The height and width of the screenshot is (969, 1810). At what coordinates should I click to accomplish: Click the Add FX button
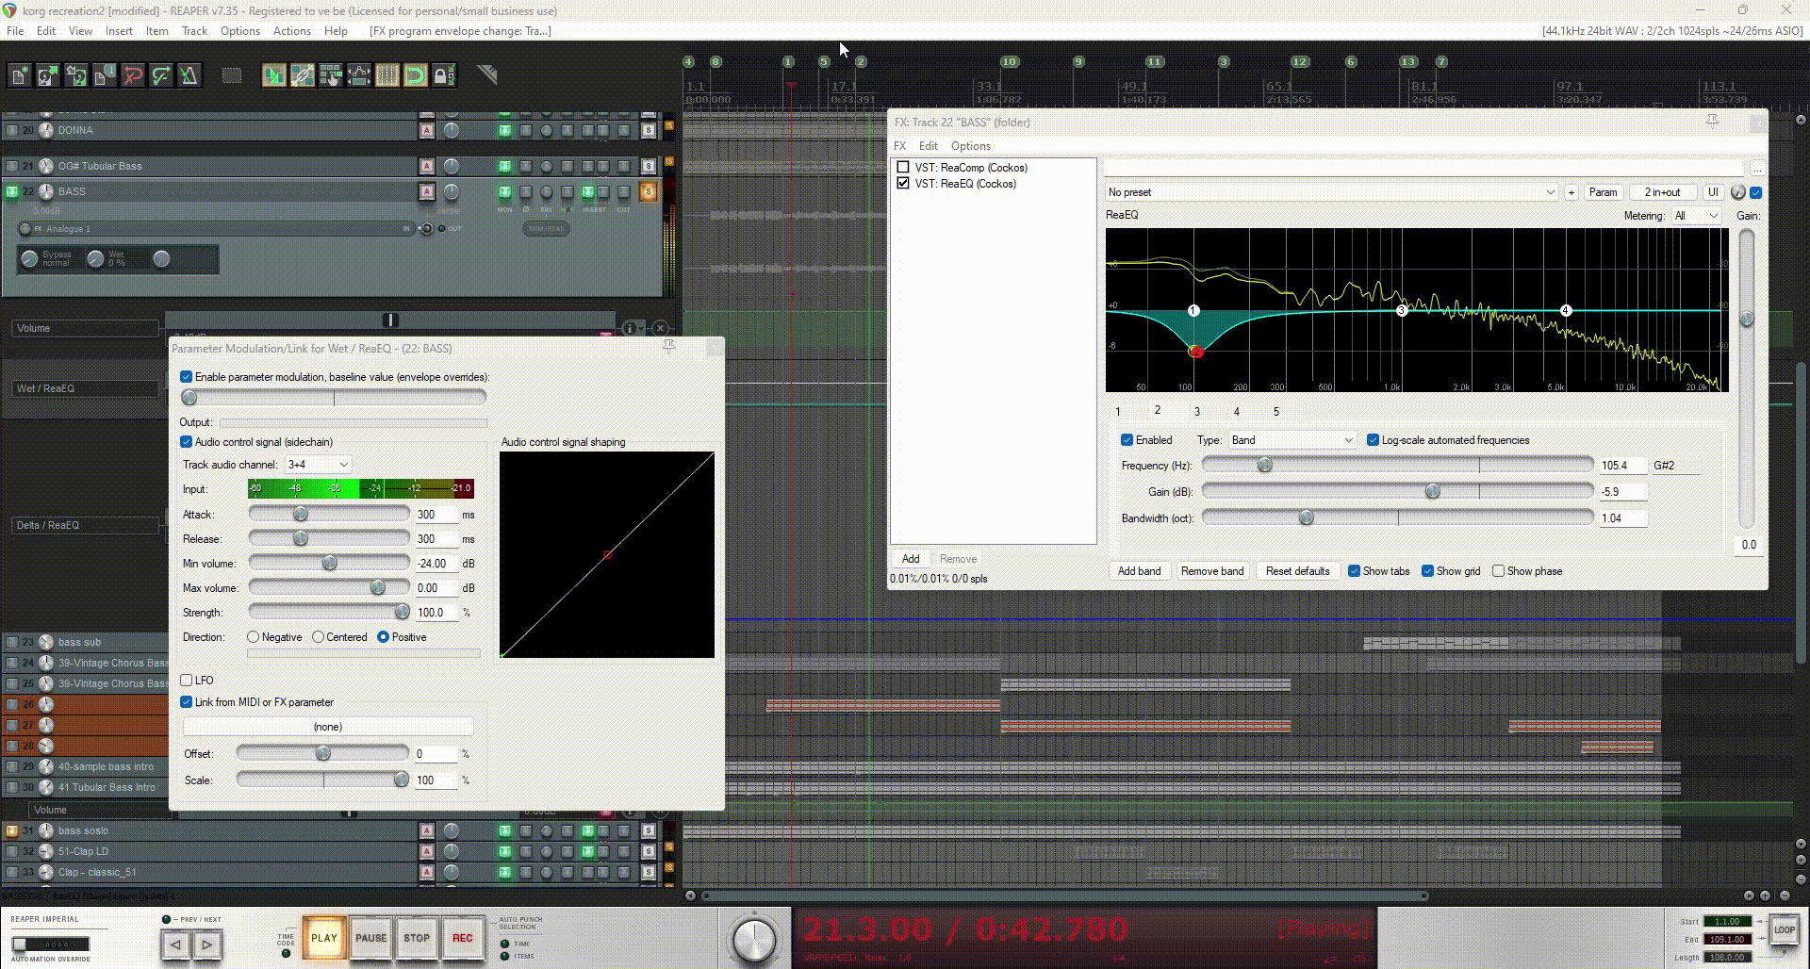[911, 559]
